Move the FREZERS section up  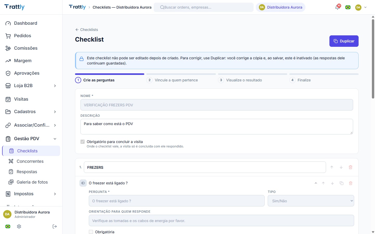pos(332,167)
